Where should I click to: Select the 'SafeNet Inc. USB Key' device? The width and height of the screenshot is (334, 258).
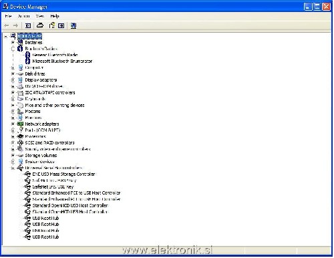coord(53,186)
